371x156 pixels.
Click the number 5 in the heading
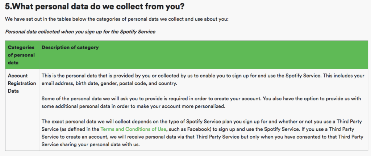(8, 7)
